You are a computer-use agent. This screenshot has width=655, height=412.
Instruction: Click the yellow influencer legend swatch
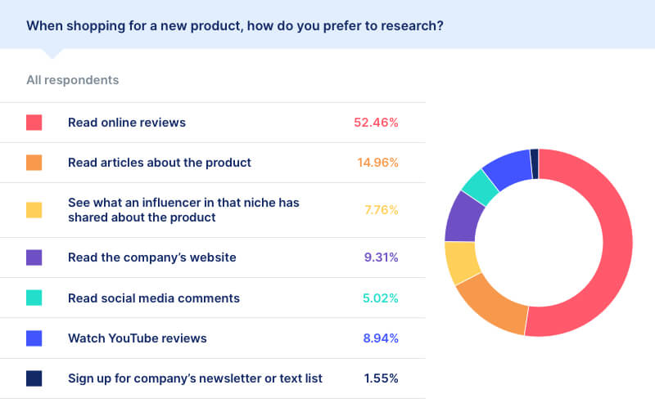coord(34,210)
